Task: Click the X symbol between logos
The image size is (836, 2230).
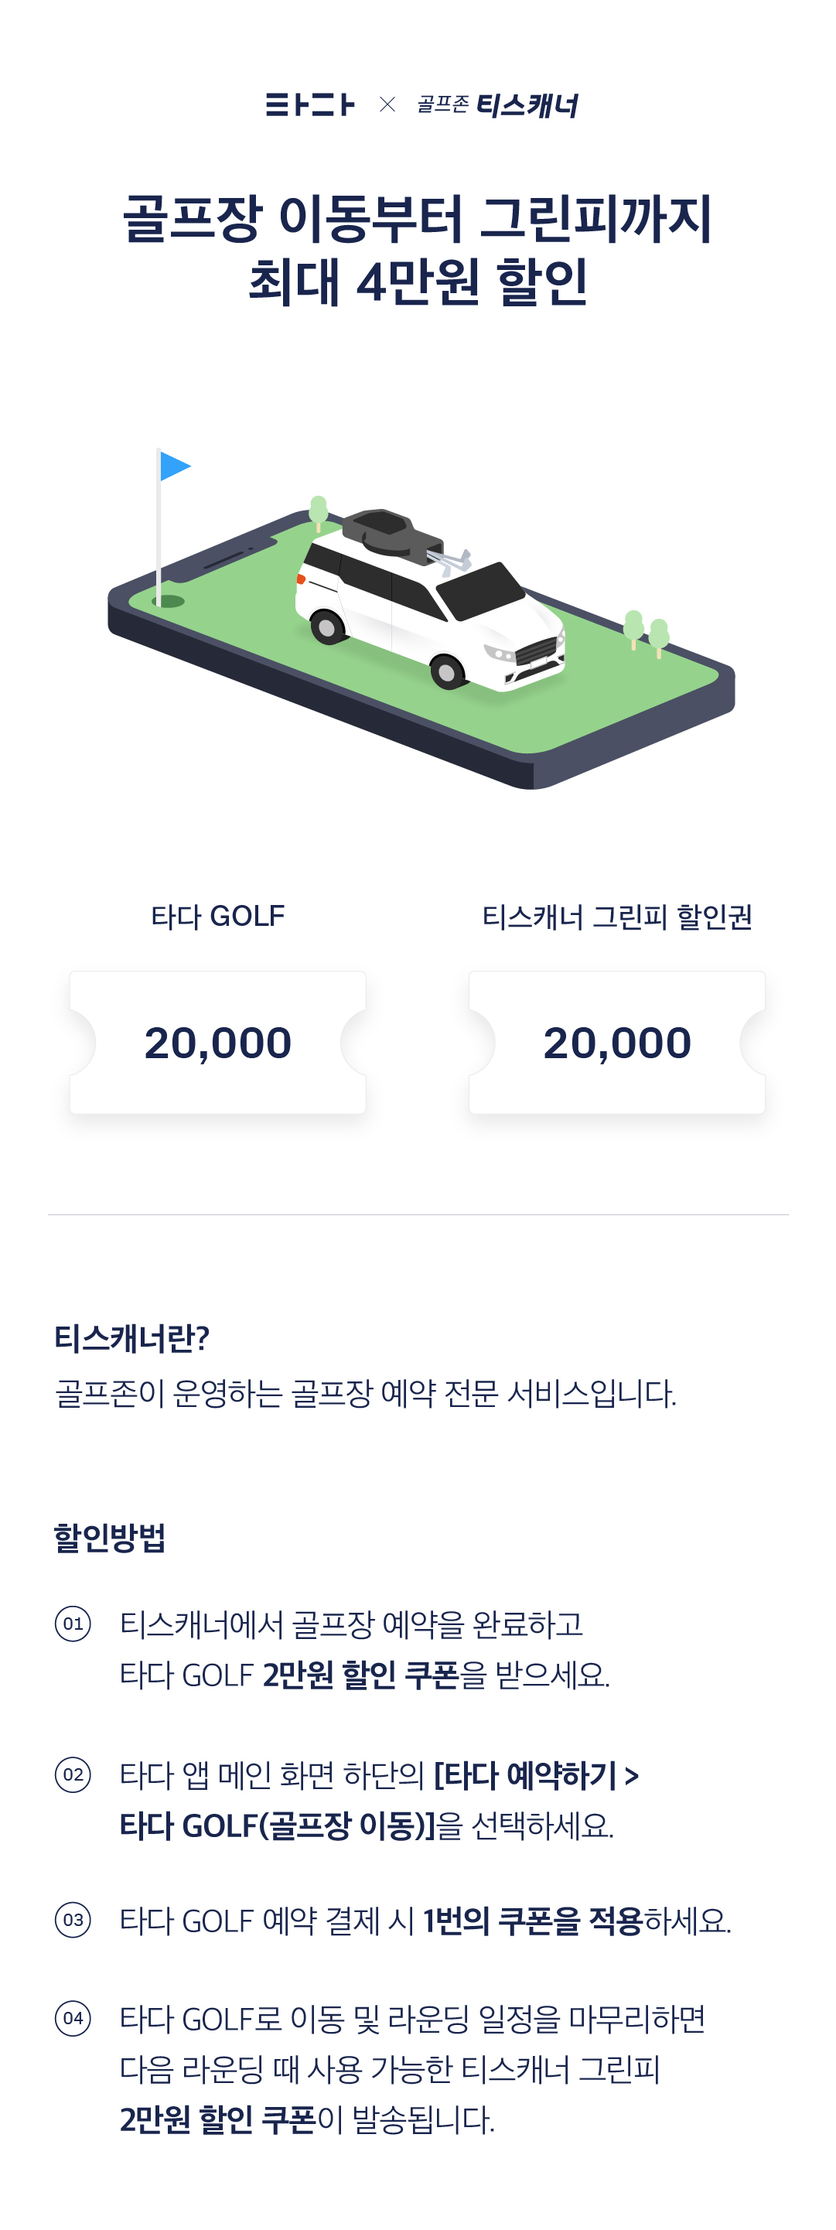Action: click(387, 104)
